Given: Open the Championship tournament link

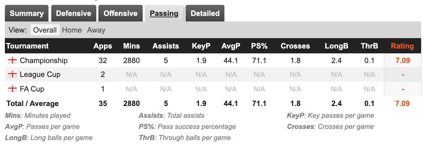Looking at the screenshot, I should point(44,61).
